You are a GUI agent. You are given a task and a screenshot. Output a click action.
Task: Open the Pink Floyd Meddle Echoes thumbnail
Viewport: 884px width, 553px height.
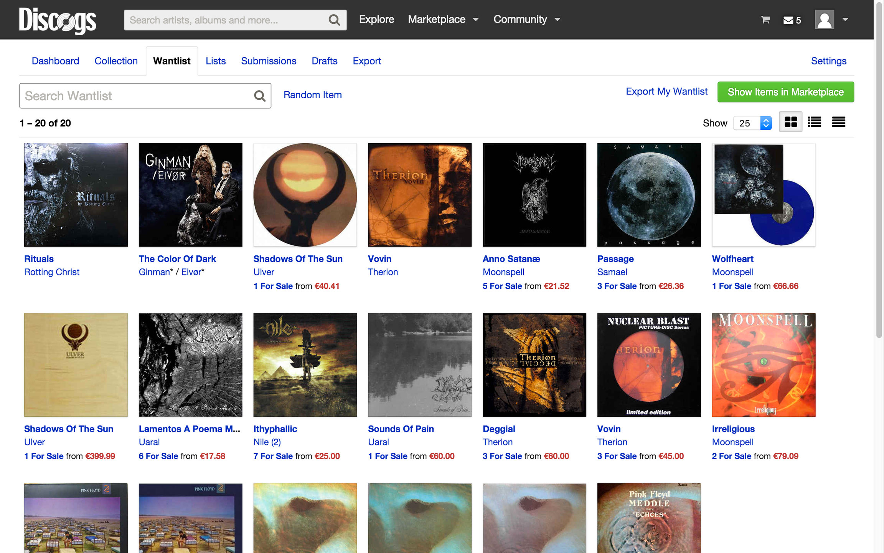(649, 518)
